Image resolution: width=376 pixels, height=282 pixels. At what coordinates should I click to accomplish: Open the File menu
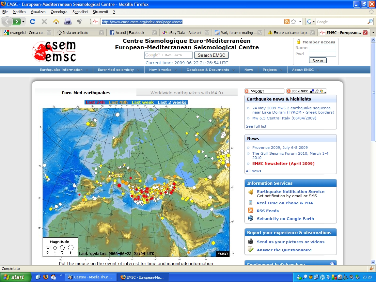coord(5,12)
